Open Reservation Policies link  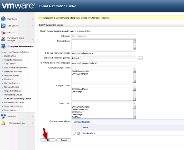tap(13, 106)
